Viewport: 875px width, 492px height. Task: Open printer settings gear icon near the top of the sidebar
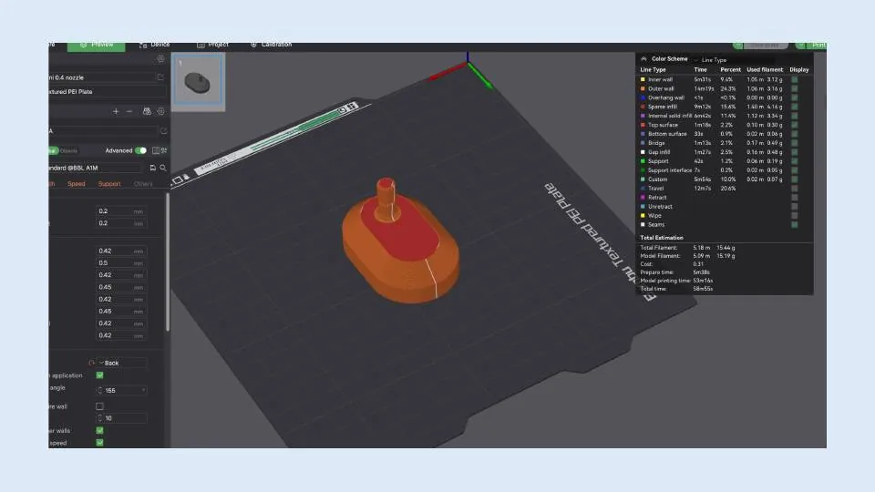click(160, 58)
